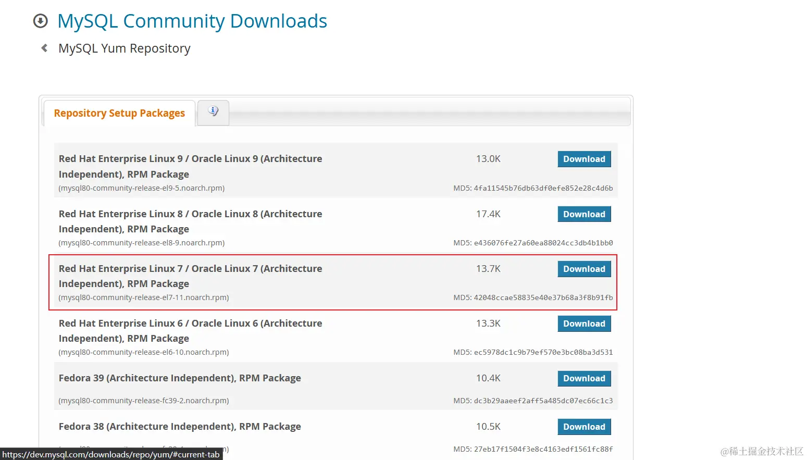Click the 13.3K file size value
807x460 pixels.
(488, 324)
